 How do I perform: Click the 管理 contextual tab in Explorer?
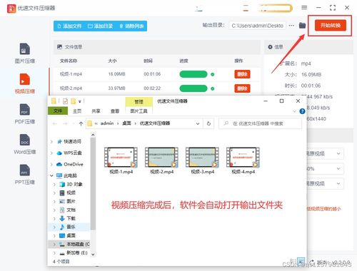[139, 102]
